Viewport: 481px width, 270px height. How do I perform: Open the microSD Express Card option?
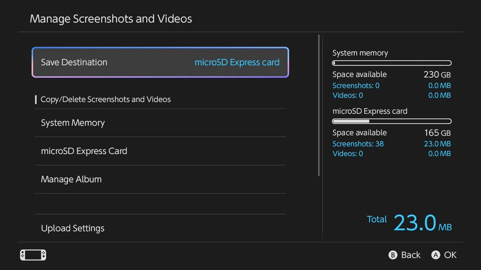coord(84,151)
